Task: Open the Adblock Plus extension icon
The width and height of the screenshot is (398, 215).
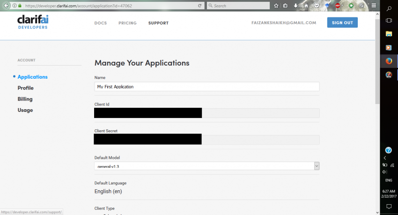Action: click(337, 6)
